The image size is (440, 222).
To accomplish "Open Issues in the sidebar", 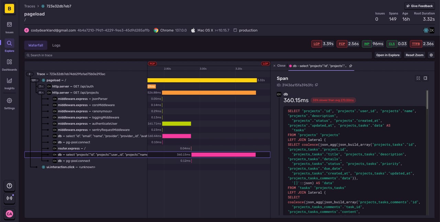I will tap(9, 27).
